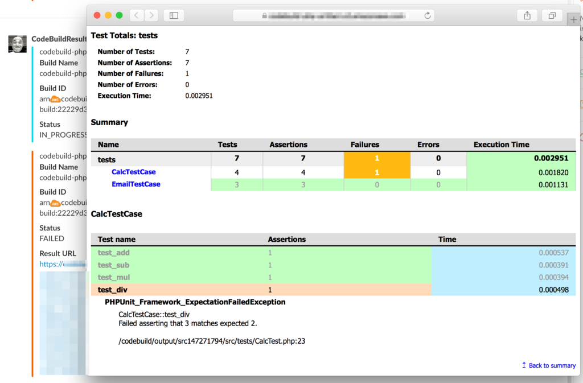Click the blurred address bar field
The width and height of the screenshot is (583, 383).
[x=334, y=15]
